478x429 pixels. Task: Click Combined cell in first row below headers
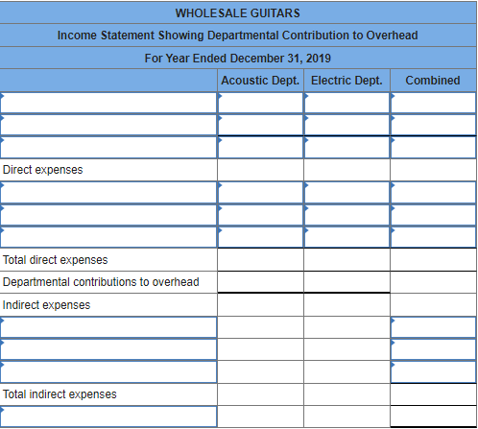[433, 103]
